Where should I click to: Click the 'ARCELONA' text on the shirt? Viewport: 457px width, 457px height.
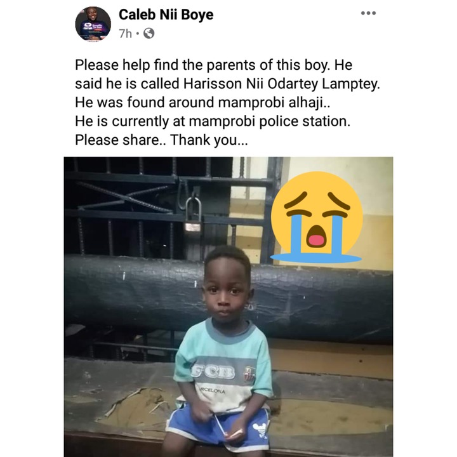[x=212, y=391]
